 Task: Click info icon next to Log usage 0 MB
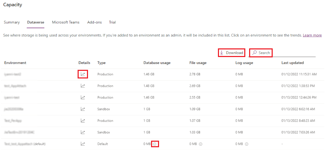[247, 144]
